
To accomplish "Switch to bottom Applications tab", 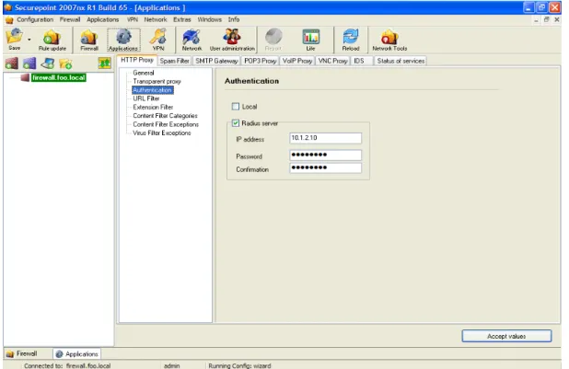I will point(77,353).
